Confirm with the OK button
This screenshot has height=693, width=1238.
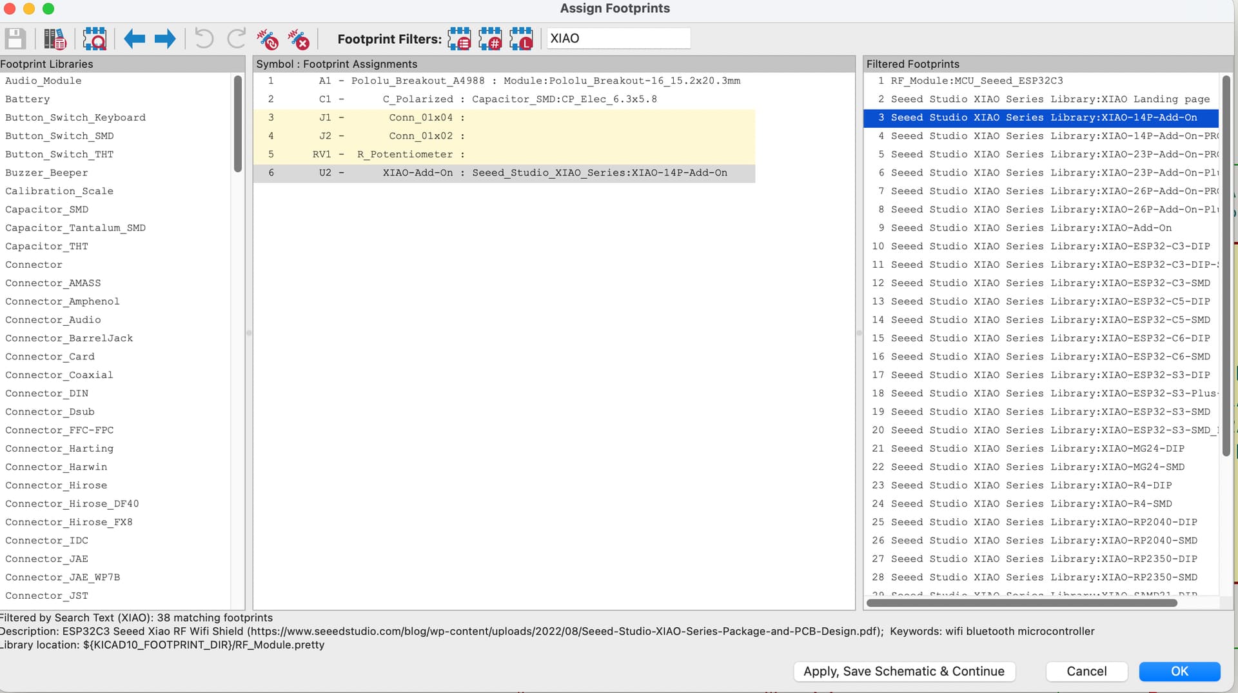pos(1179,671)
